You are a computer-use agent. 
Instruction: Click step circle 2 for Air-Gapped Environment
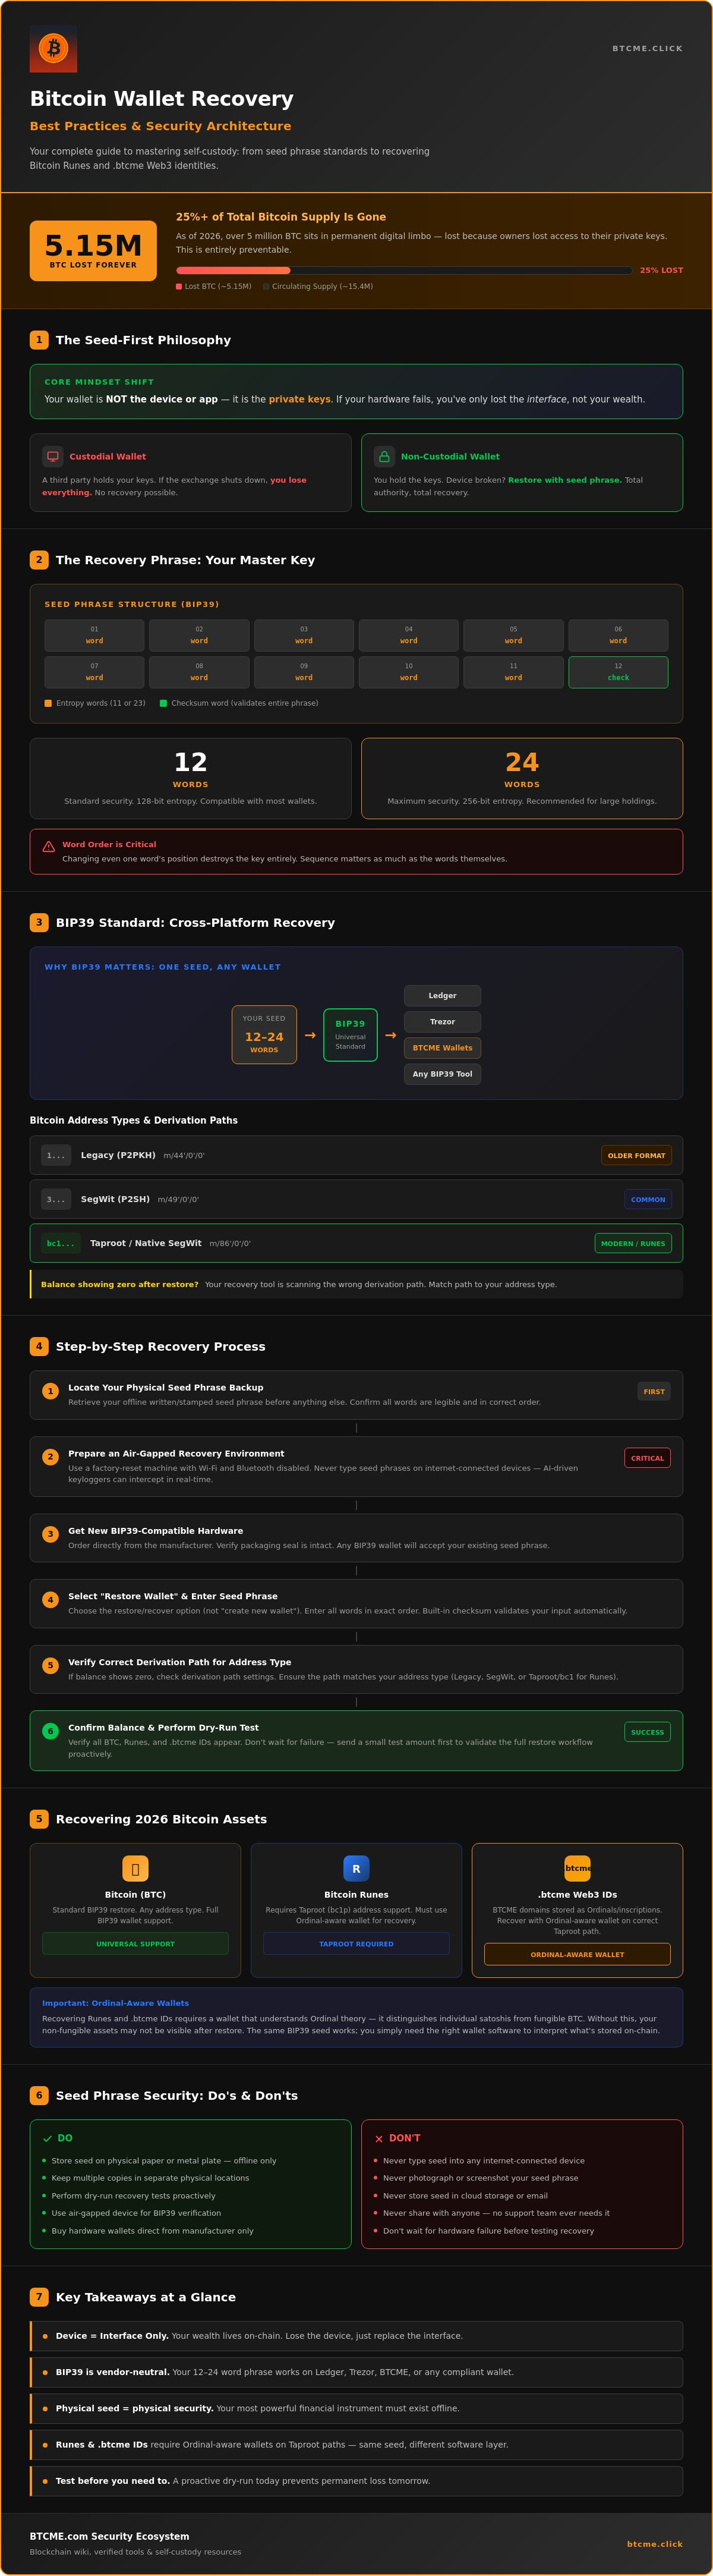click(50, 1457)
